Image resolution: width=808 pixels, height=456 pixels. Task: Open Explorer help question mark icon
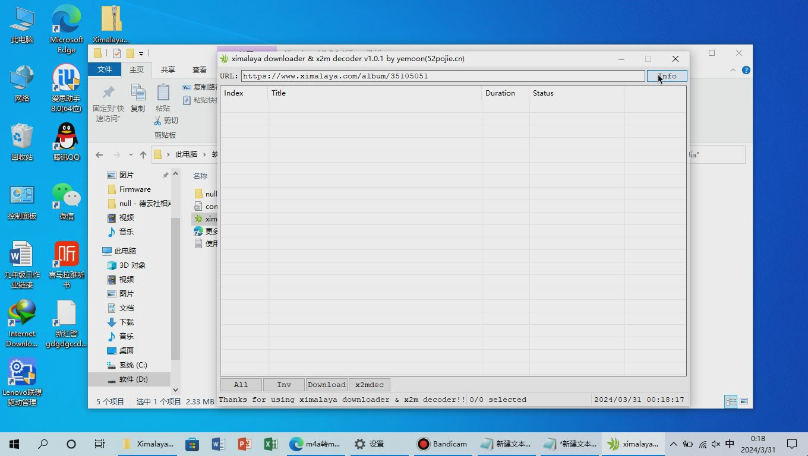coord(746,70)
